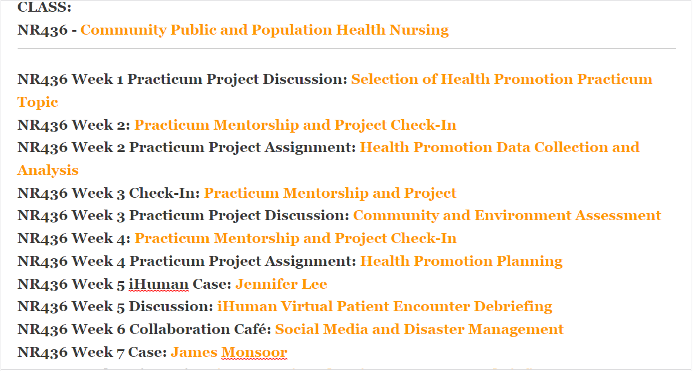Click the NR436 Week 6 Collaboration Café label
Image resolution: width=694 pixels, height=371 pixels.
tap(144, 329)
